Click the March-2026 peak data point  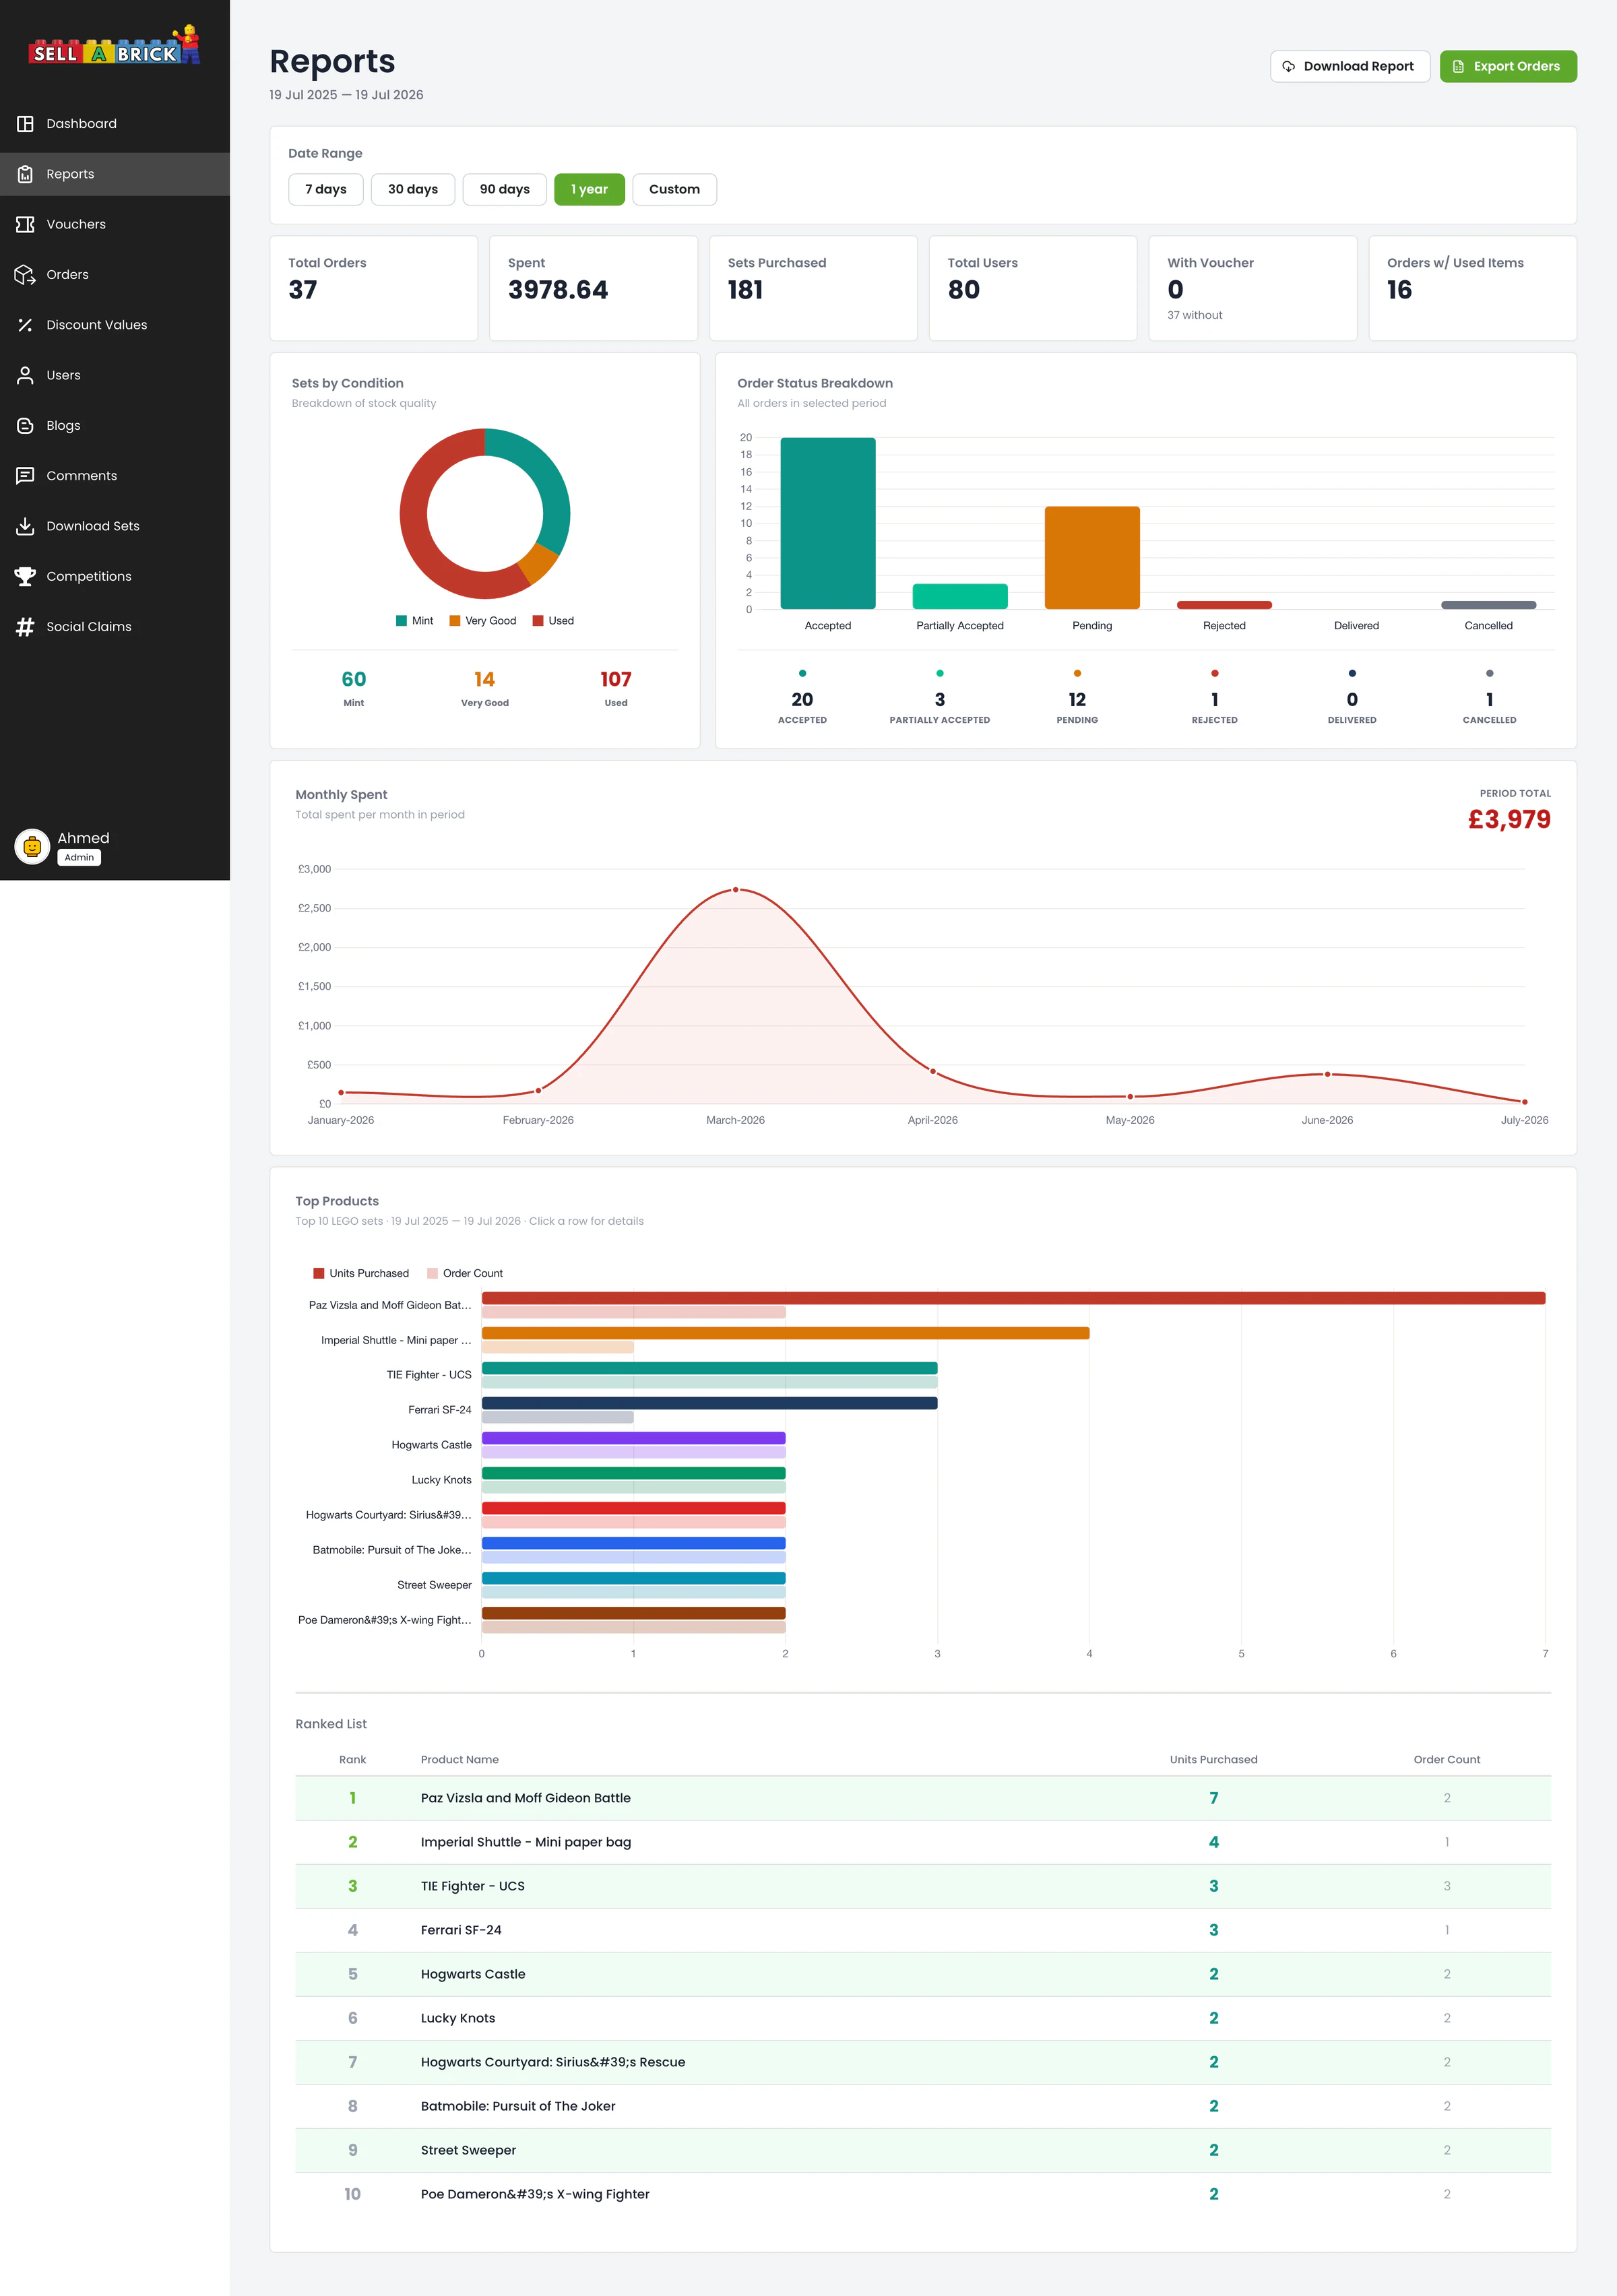pos(736,889)
